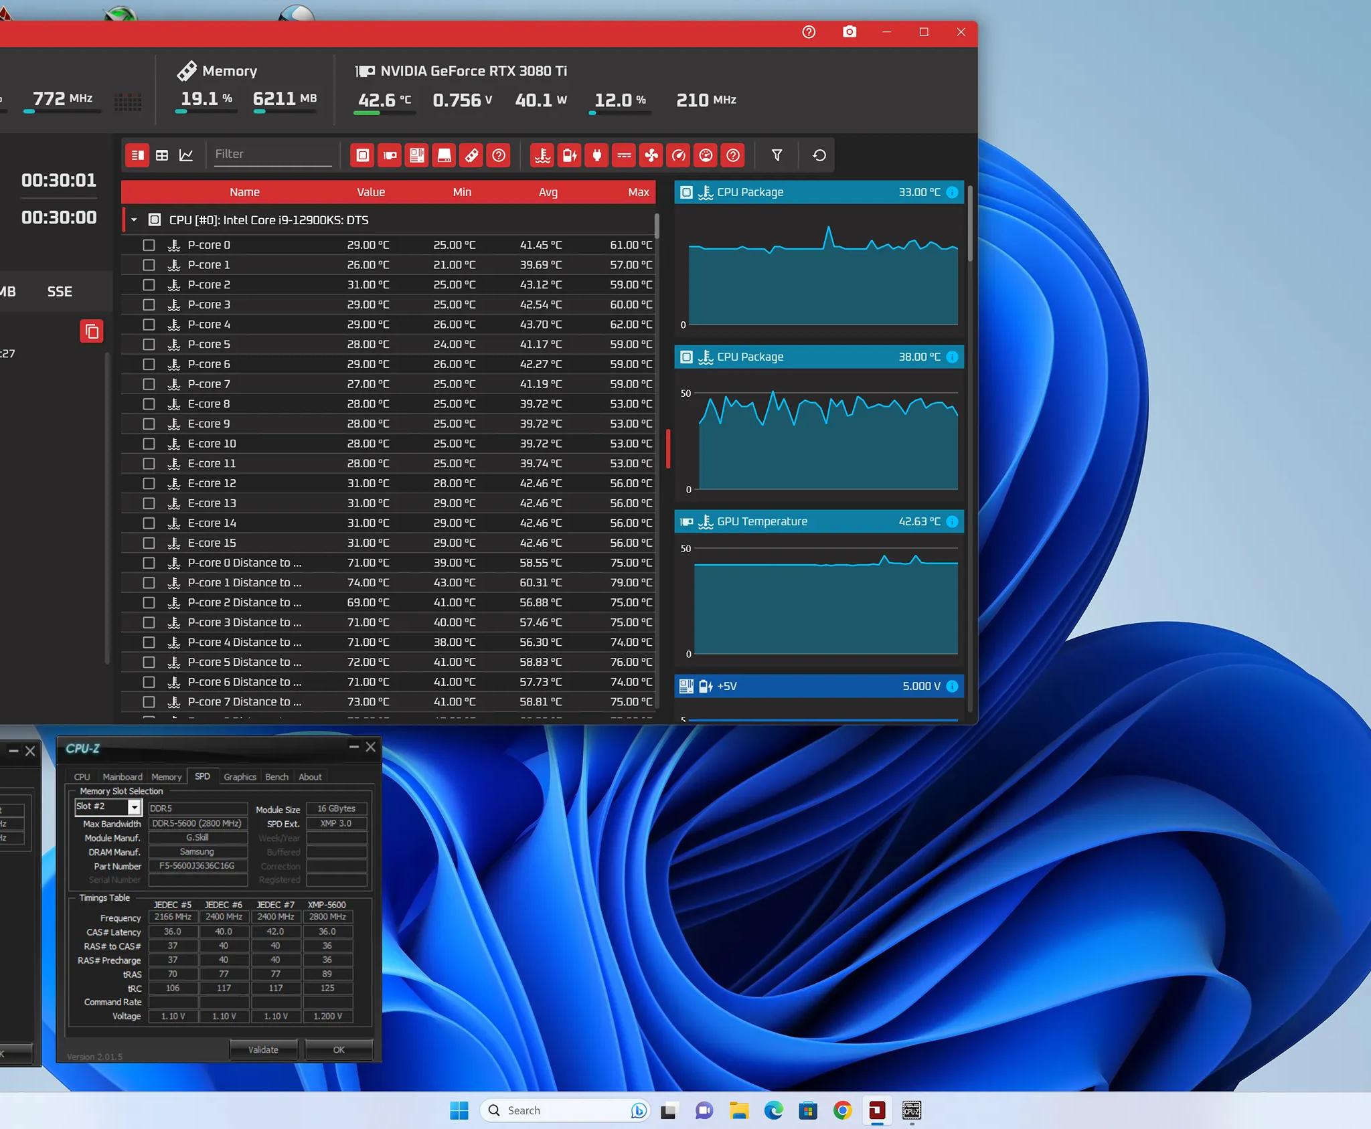
Task: Click the graph panel vertical scrollbar
Action: point(970,223)
